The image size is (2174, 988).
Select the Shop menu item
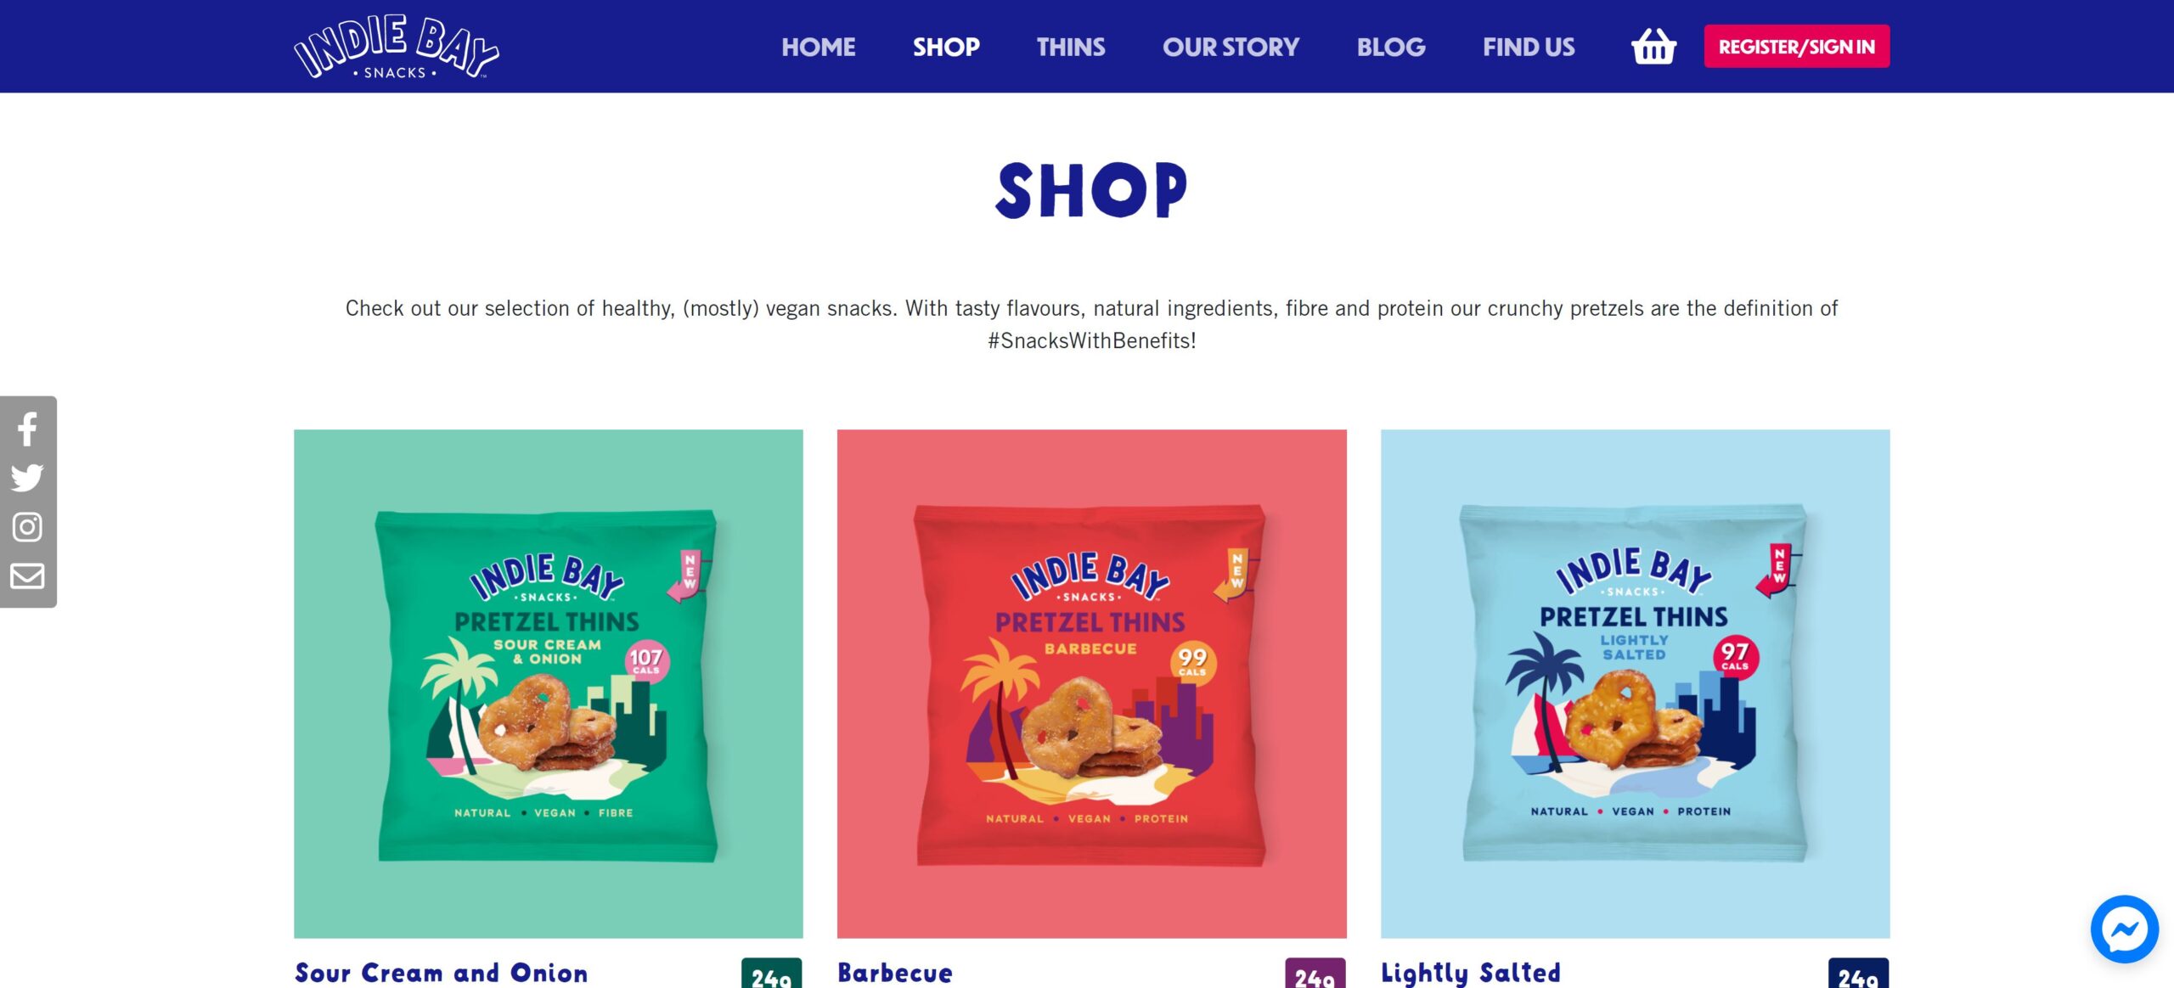(x=946, y=47)
